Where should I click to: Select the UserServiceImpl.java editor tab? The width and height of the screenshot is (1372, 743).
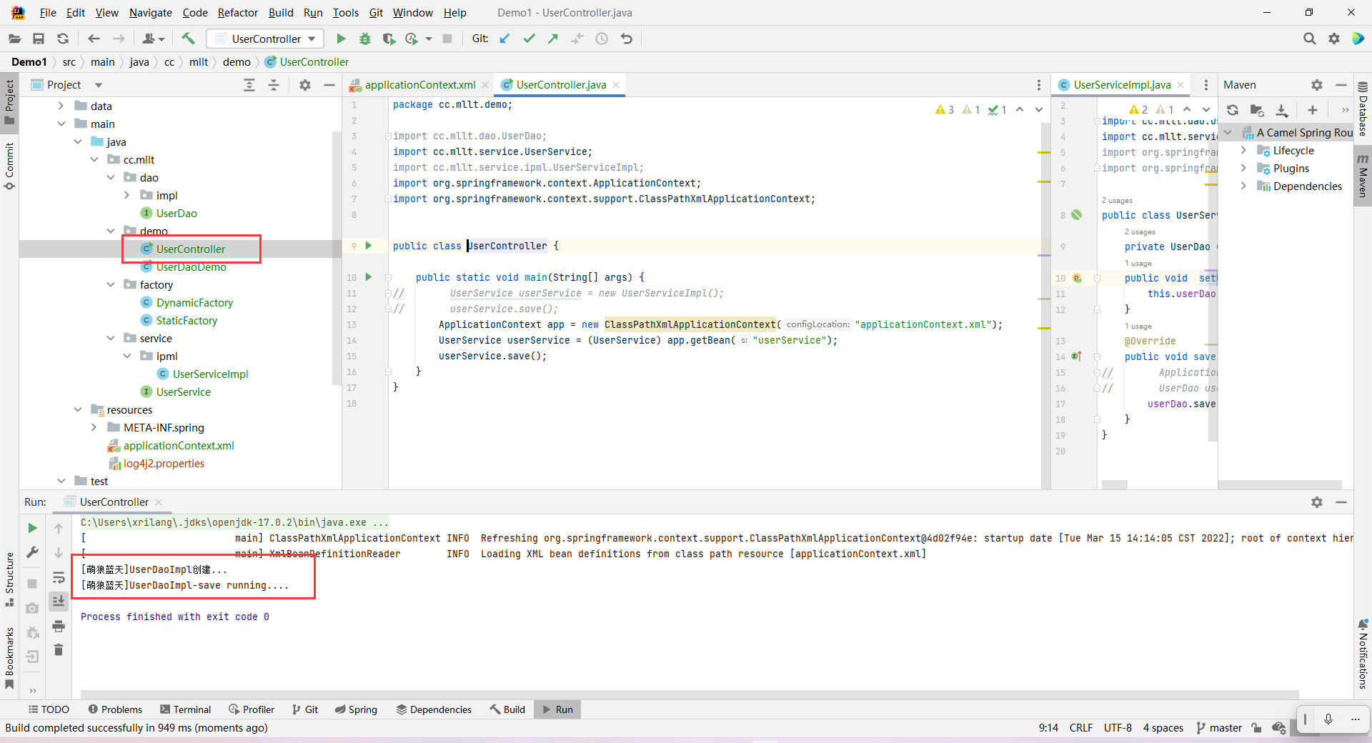(1121, 85)
